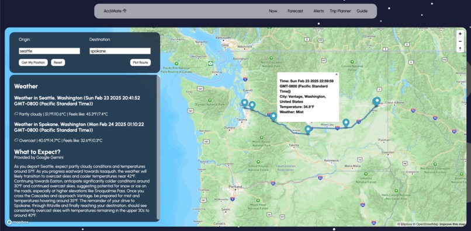Click the Portland city label on map

click(x=235, y=187)
